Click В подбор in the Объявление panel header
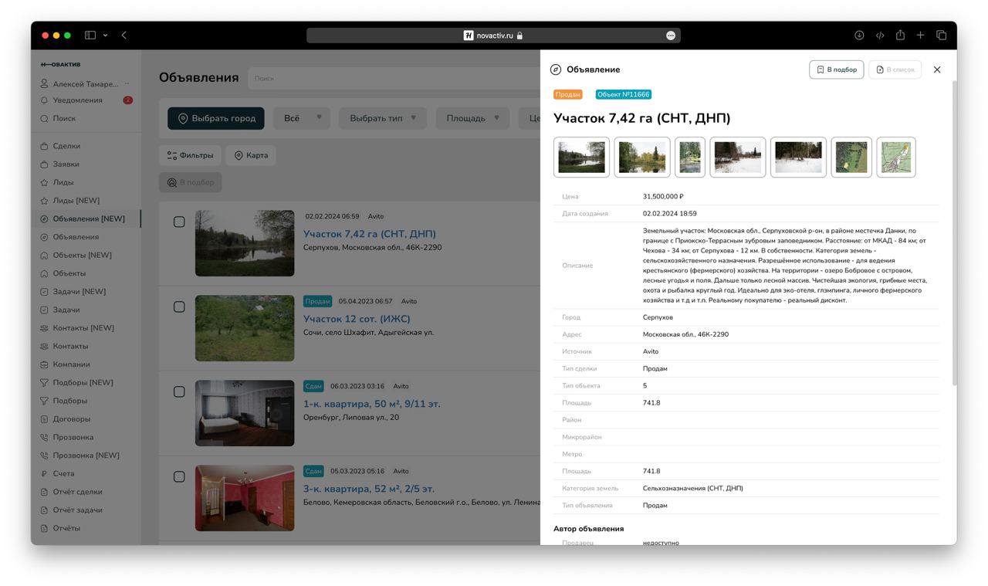The image size is (988, 586). pyautogui.click(x=837, y=69)
